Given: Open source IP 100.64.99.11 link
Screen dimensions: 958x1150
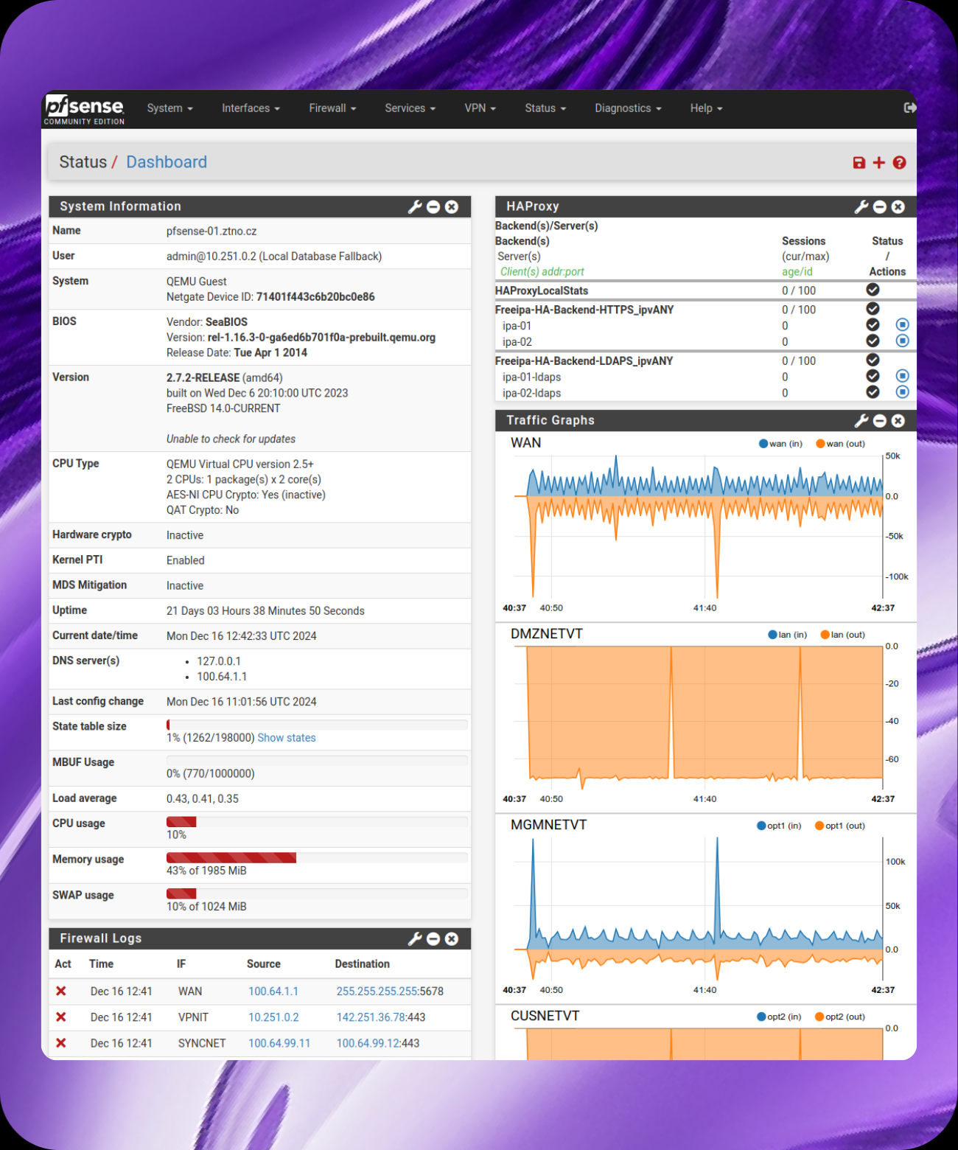Looking at the screenshot, I should point(279,1043).
